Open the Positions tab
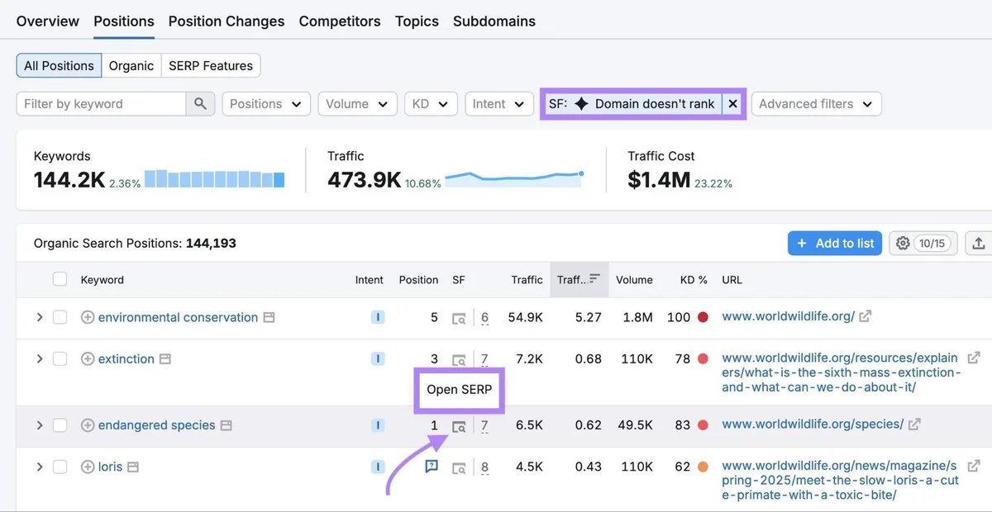This screenshot has width=992, height=512. point(124,21)
